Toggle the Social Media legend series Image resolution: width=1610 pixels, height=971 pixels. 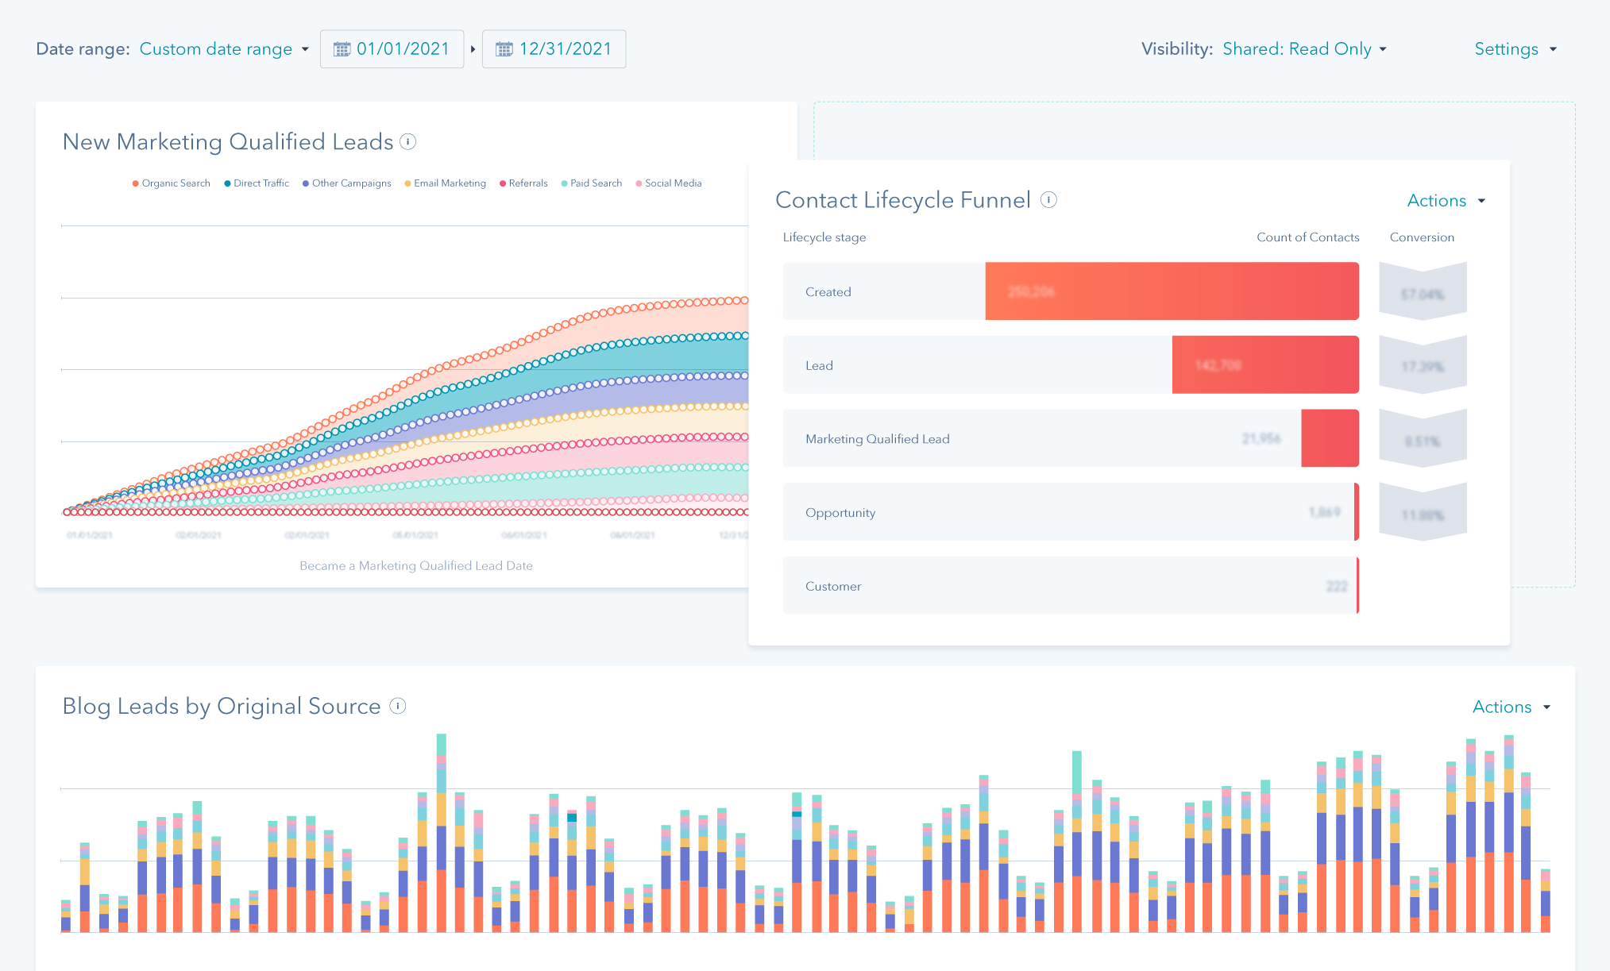668,183
